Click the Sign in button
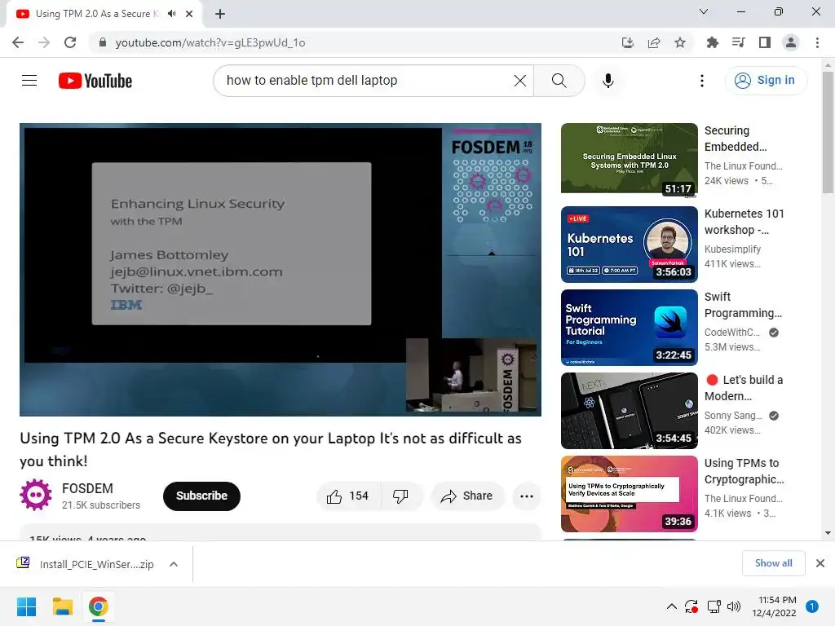 [766, 81]
